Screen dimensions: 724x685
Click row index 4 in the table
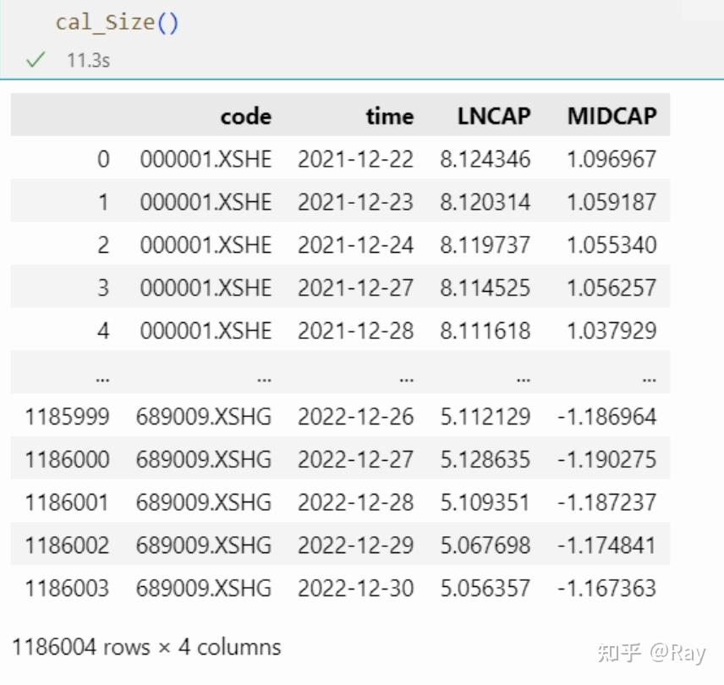coord(103,330)
